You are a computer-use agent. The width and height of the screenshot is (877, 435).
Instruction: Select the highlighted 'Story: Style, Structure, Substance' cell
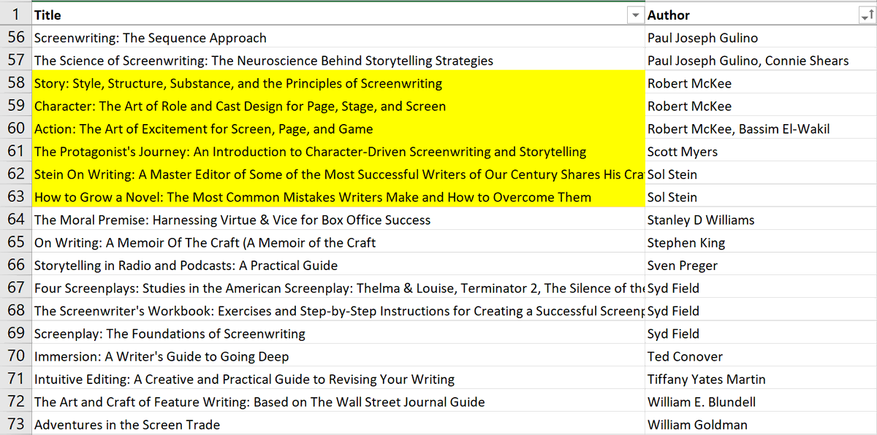click(x=338, y=83)
